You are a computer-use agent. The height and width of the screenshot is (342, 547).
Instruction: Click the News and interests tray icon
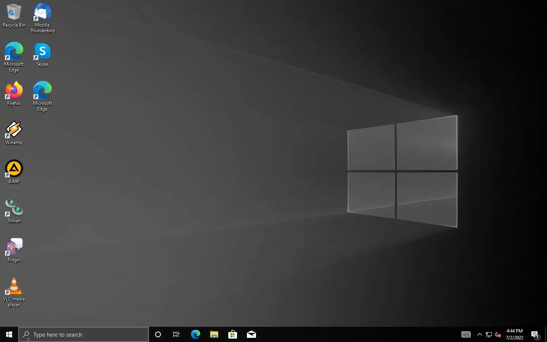click(x=466, y=334)
